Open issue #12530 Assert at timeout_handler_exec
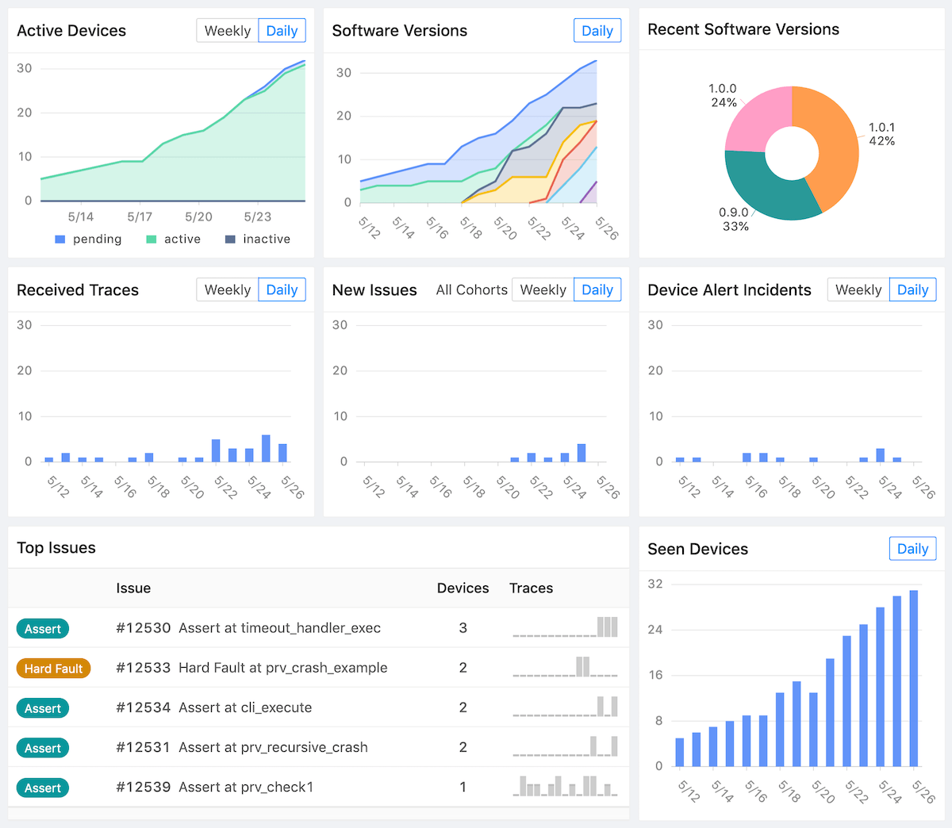952x828 pixels. [279, 628]
